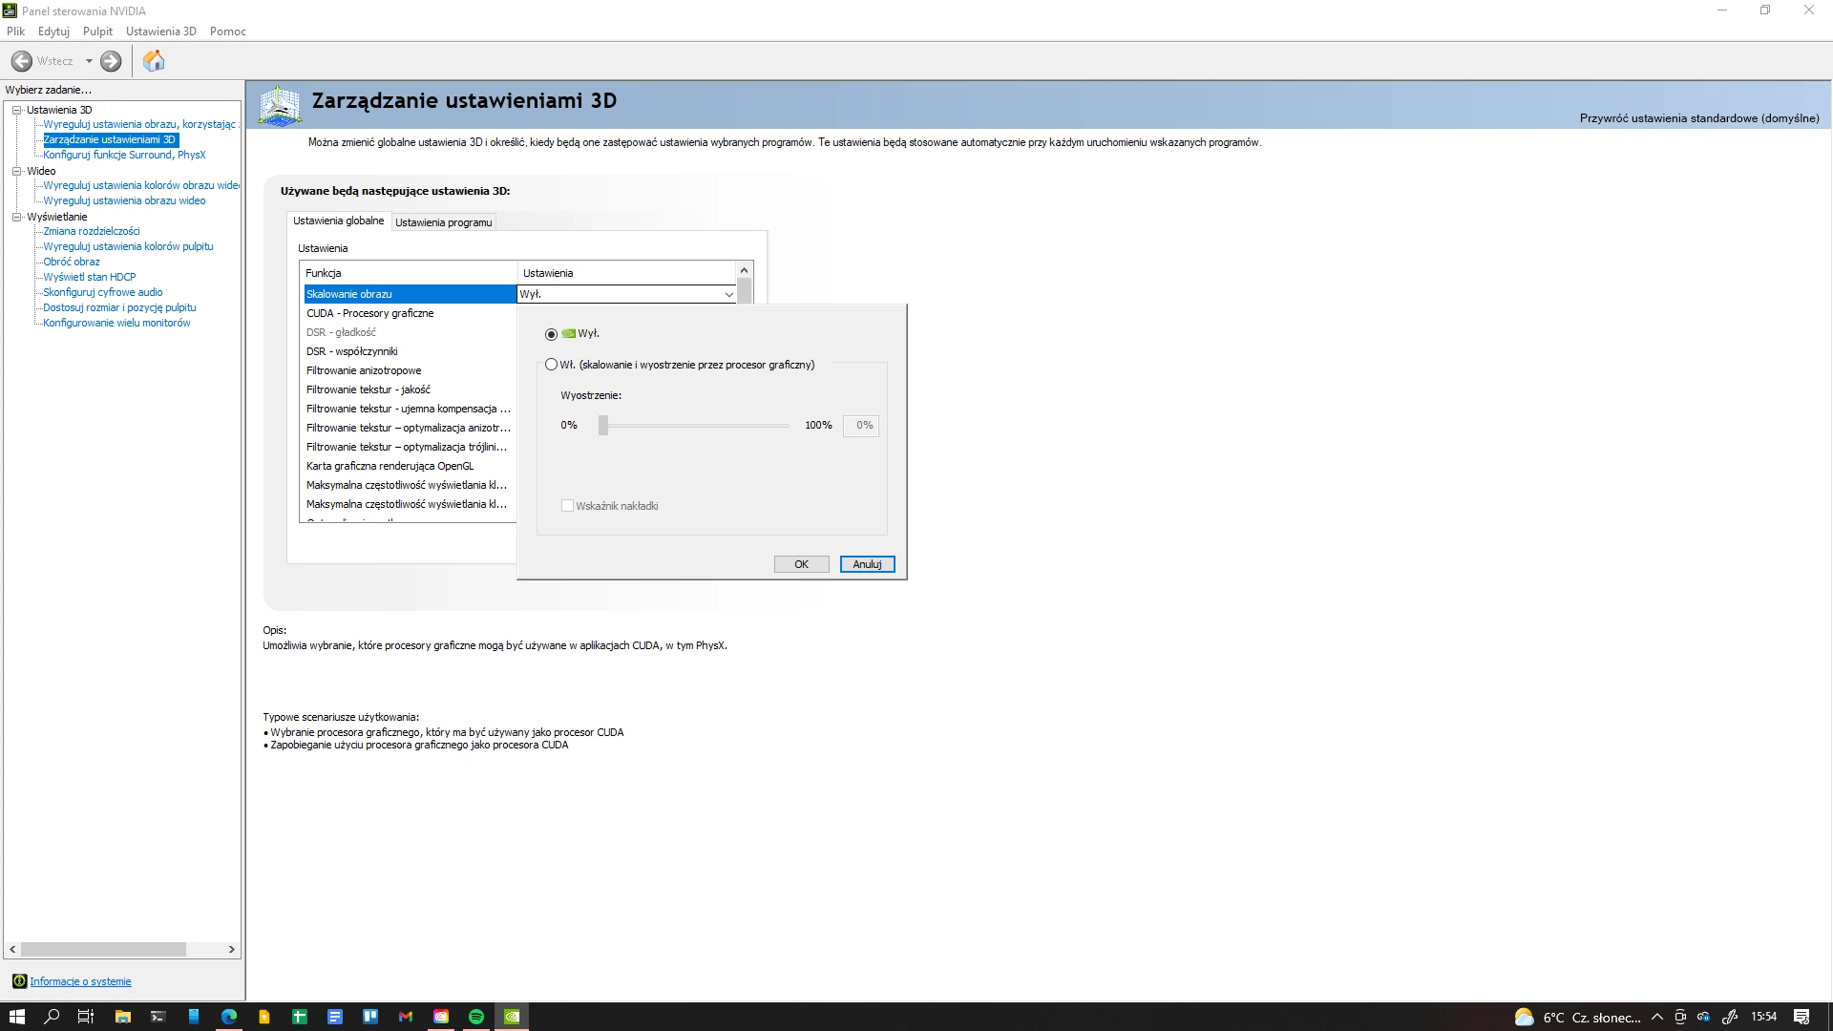Open the "Pulpit" menu
The height and width of the screenshot is (1031, 1833).
point(97,32)
